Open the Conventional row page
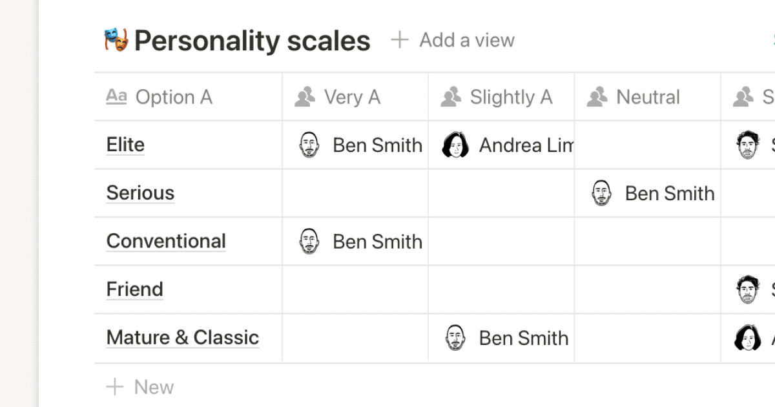 pyautogui.click(x=166, y=241)
